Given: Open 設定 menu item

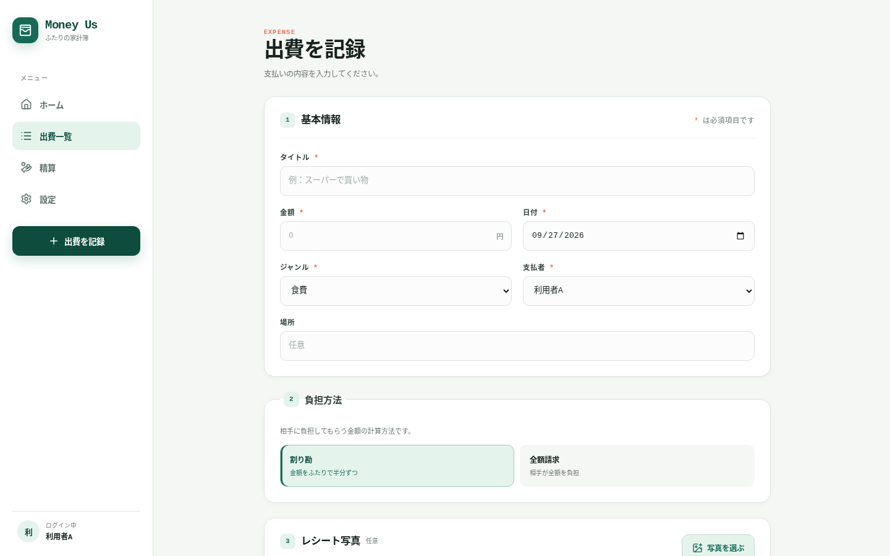Looking at the screenshot, I should pos(76,199).
